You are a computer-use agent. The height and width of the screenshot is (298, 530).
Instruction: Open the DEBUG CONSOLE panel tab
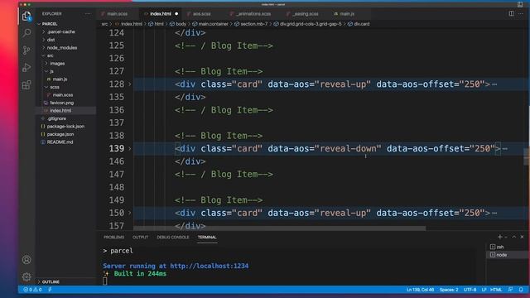(x=173, y=238)
